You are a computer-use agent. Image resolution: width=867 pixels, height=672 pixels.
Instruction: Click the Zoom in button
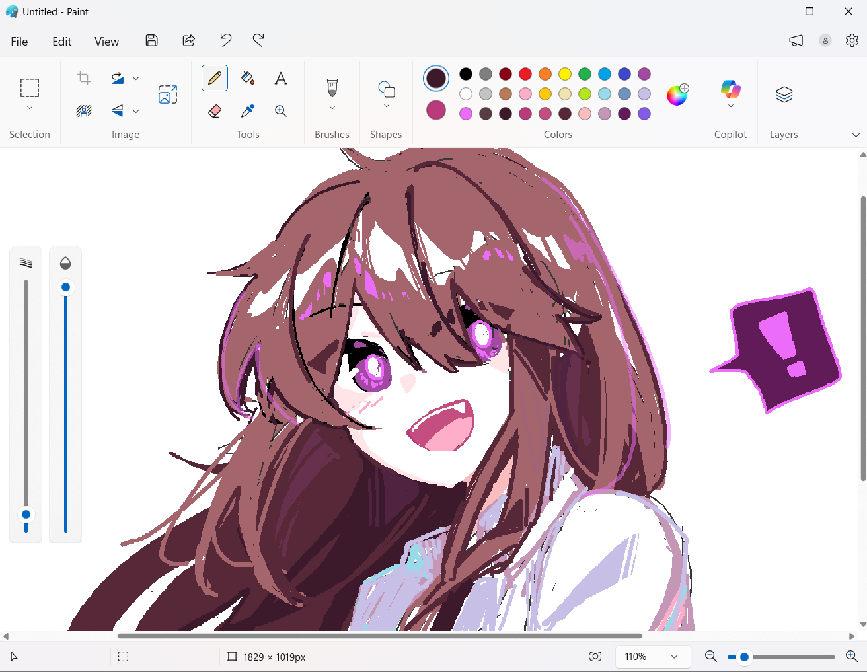coord(852,657)
